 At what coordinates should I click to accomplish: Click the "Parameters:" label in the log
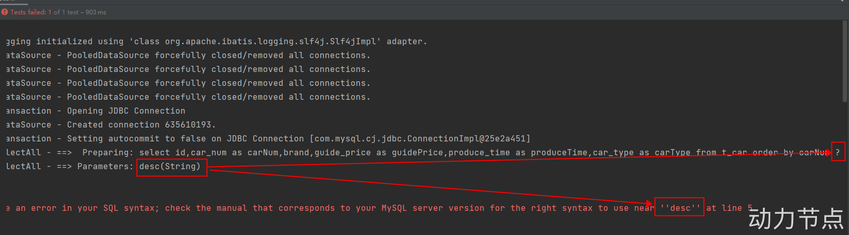click(105, 167)
